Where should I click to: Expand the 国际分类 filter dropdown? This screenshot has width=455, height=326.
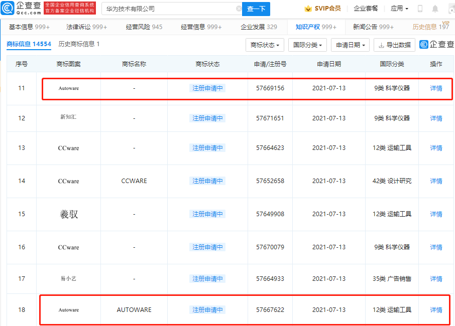point(308,45)
